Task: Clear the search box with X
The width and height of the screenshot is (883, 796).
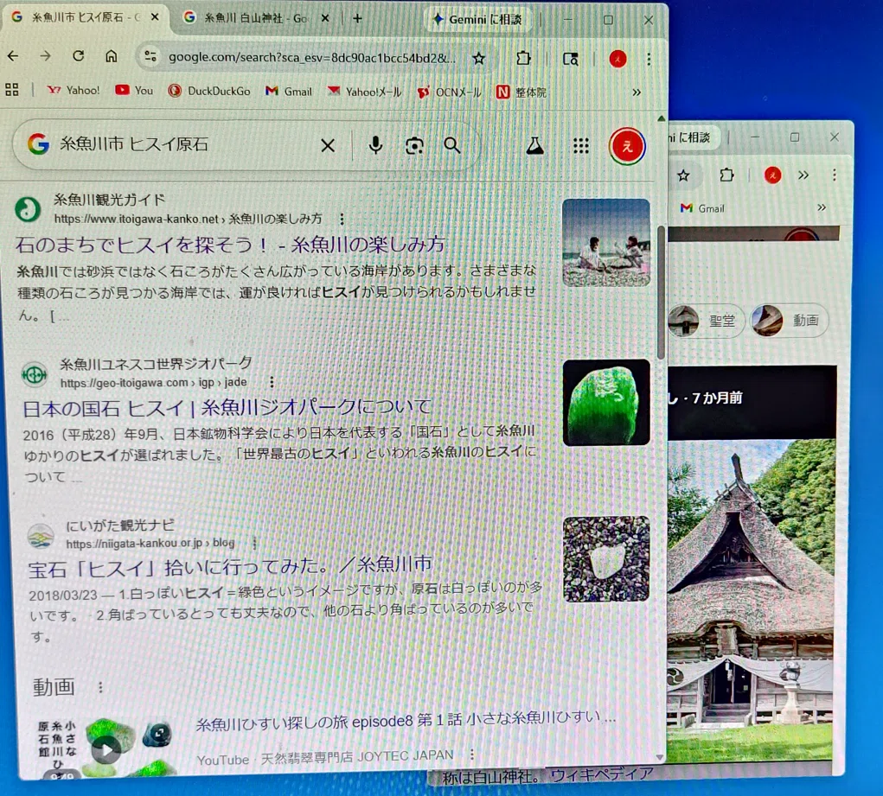Action: click(328, 146)
